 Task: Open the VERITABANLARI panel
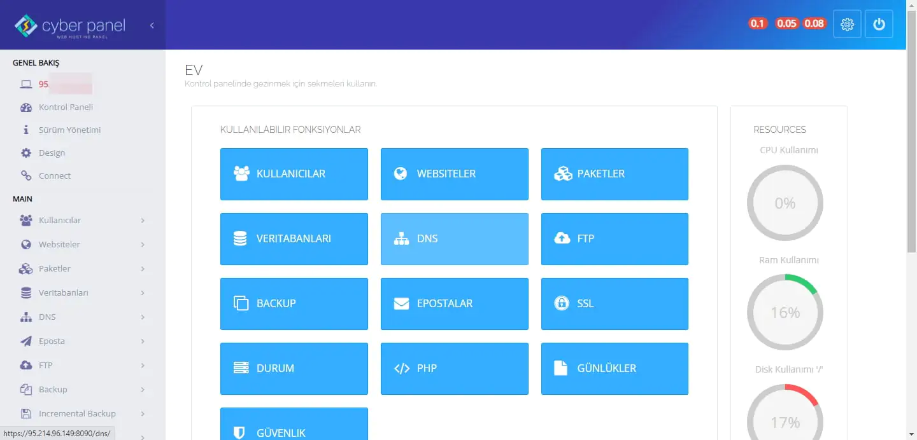[x=294, y=238]
